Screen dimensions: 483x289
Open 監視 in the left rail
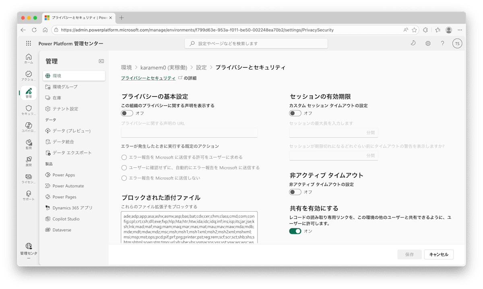click(29, 145)
